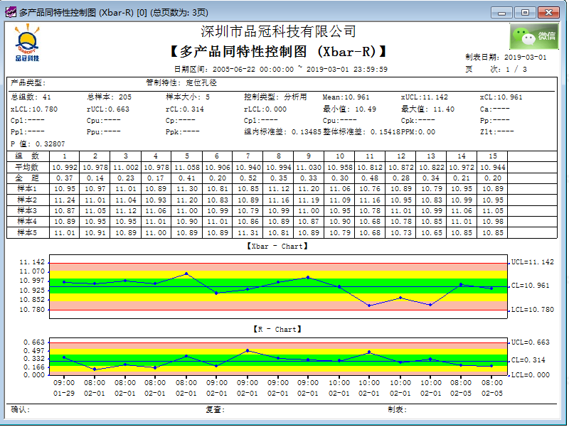Click the application icon in the title bar
569x427 pixels.
(11, 12)
